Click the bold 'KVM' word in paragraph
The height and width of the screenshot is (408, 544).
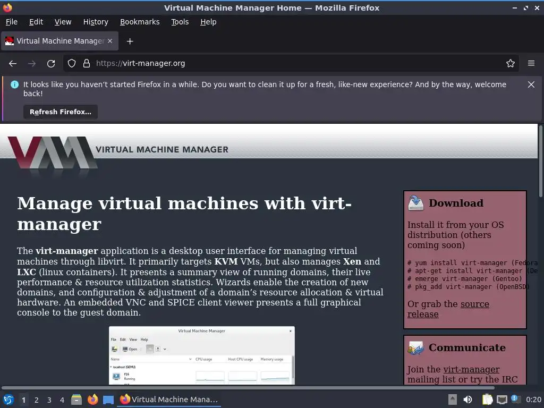226,261
